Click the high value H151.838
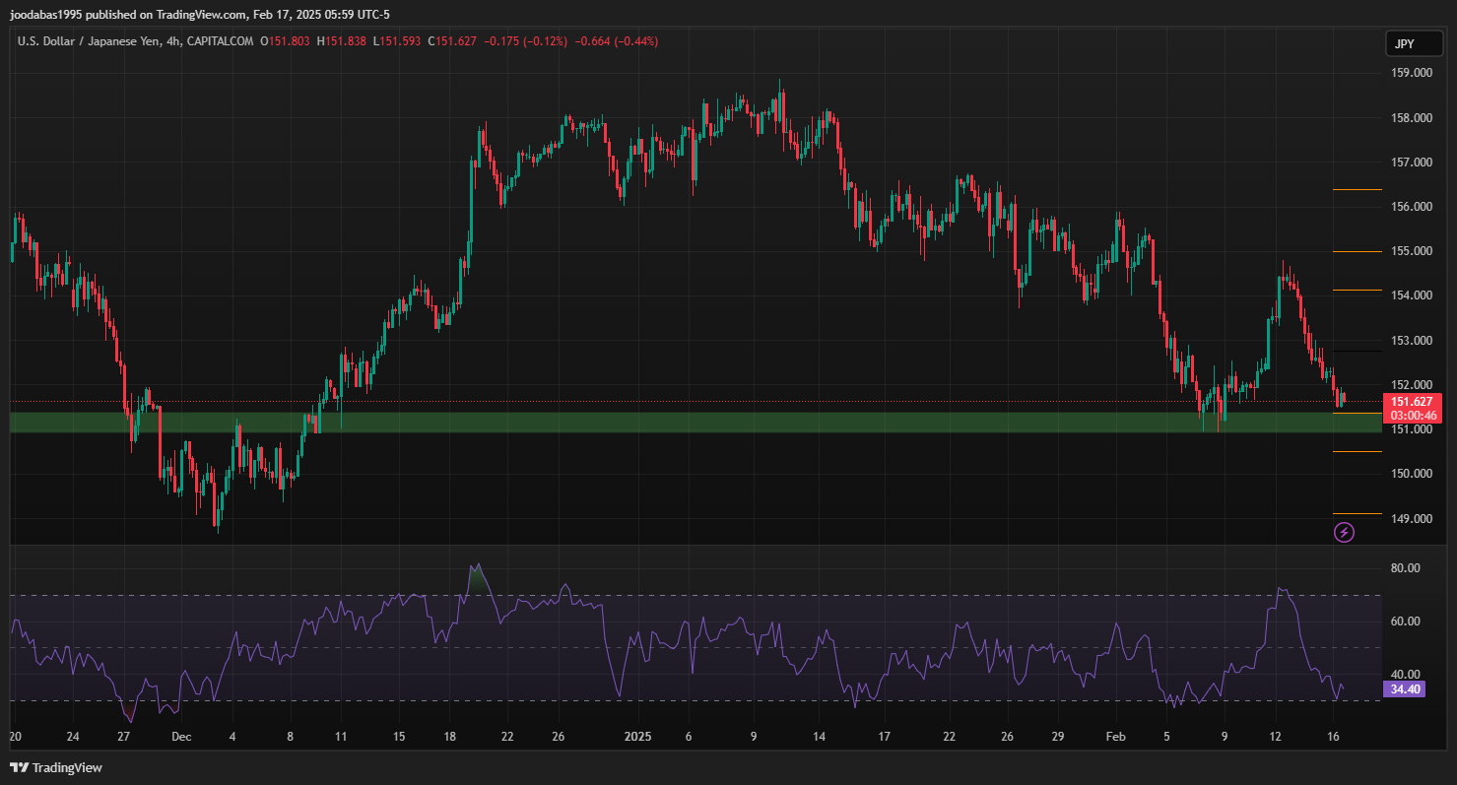The image size is (1457, 785). click(341, 41)
